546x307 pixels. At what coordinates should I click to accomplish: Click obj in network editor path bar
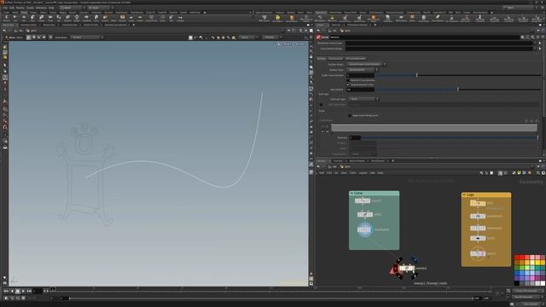click(x=333, y=167)
